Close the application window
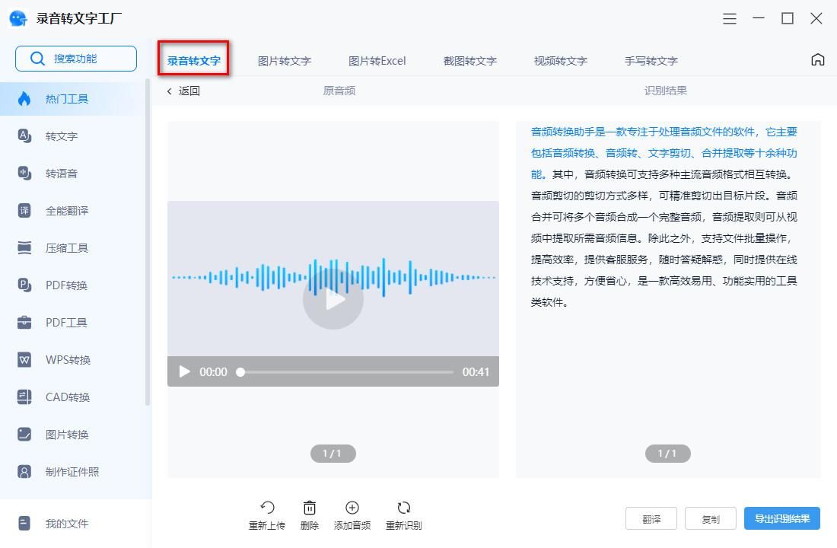This screenshot has height=548, width=837. point(816,19)
